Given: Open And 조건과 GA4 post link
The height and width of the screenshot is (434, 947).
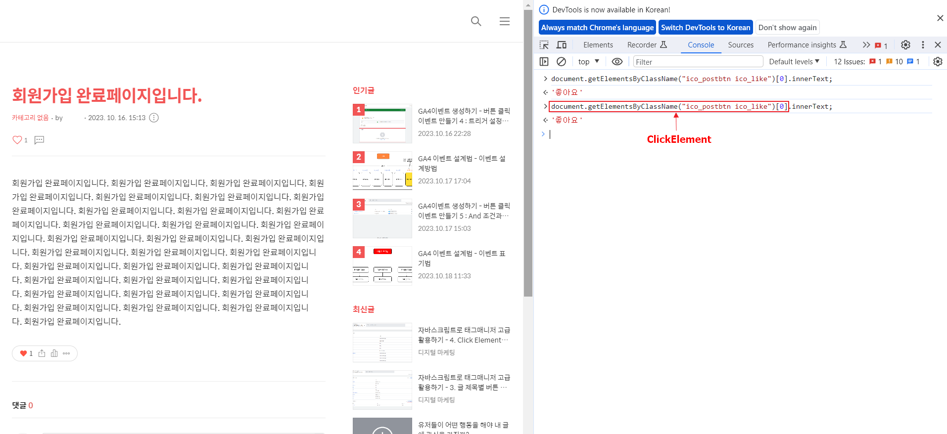Looking at the screenshot, I should click(464, 211).
